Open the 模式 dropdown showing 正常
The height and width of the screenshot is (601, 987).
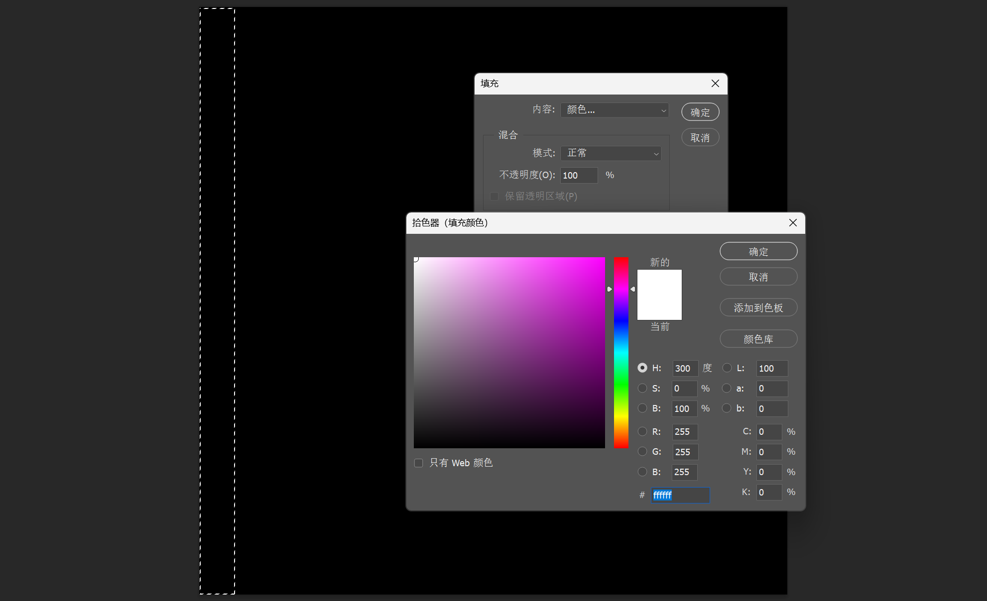[611, 153]
